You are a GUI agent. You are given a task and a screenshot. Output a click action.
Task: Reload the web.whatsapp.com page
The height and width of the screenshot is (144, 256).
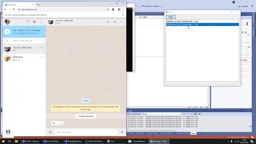pos(14,10)
